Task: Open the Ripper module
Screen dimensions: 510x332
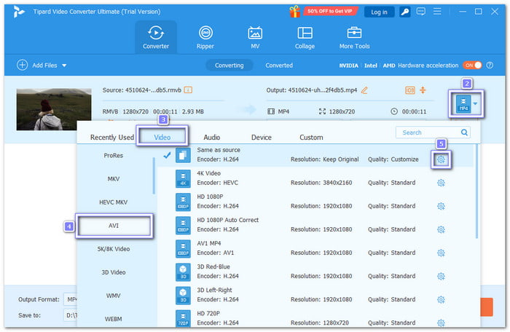Action: click(205, 37)
